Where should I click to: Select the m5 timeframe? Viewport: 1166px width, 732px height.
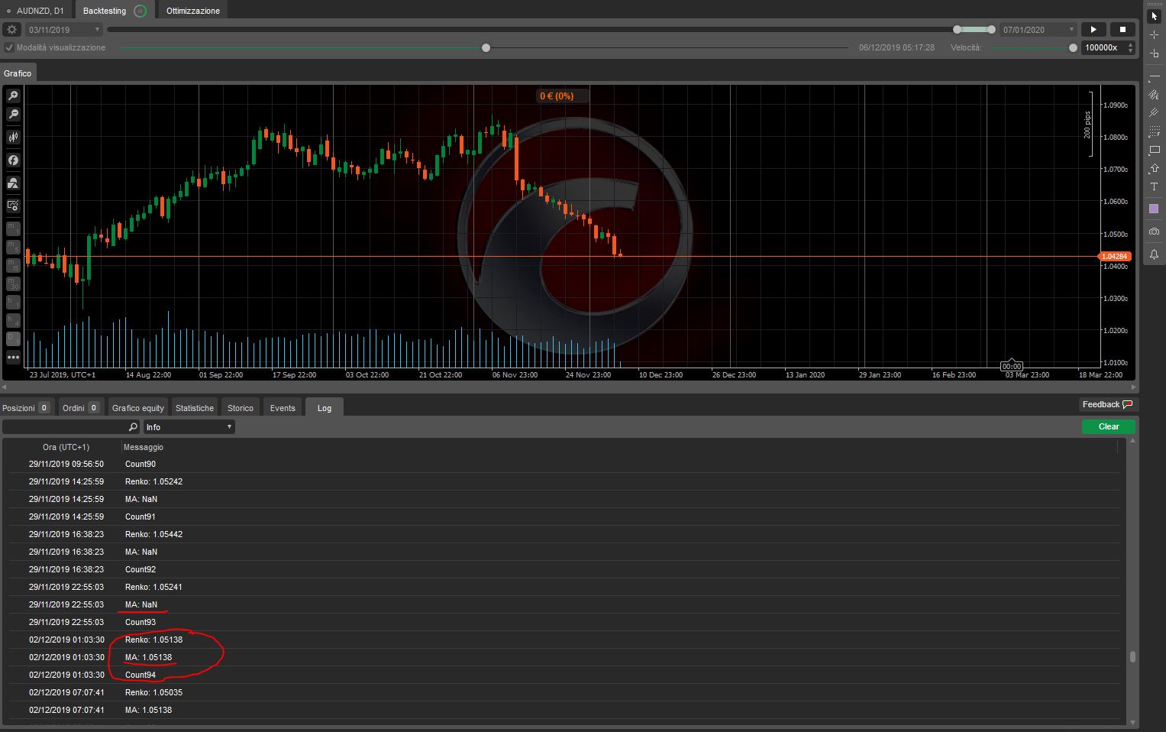pos(13,247)
